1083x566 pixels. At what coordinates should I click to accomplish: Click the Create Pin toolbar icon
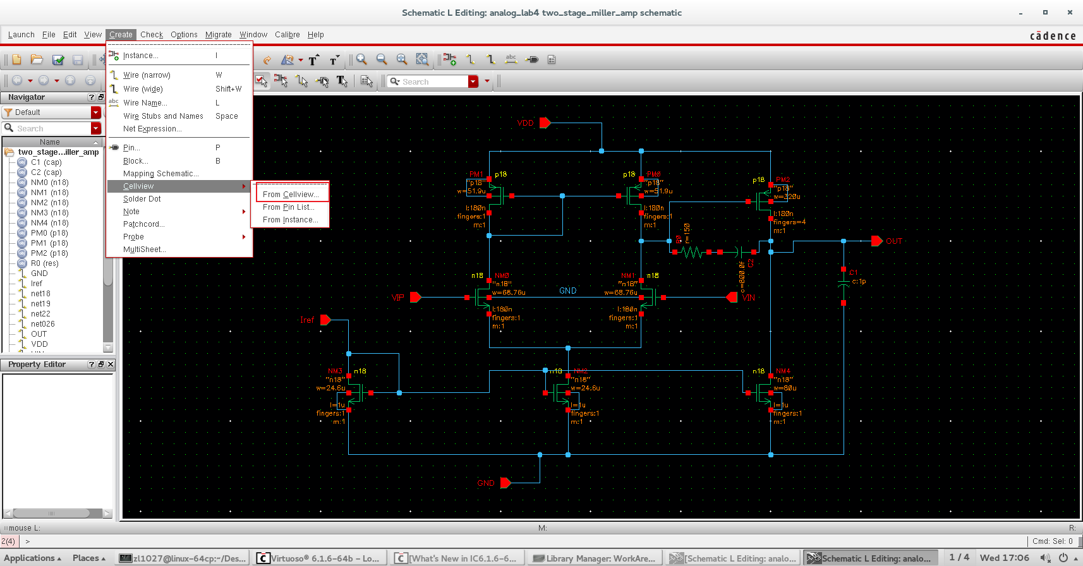pos(532,59)
